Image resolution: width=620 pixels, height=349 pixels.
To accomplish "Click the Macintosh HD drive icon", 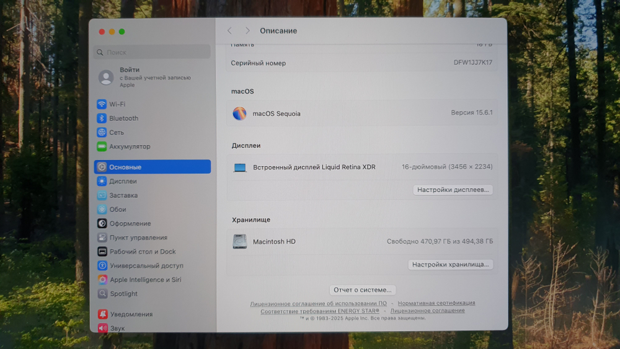I will tap(239, 242).
